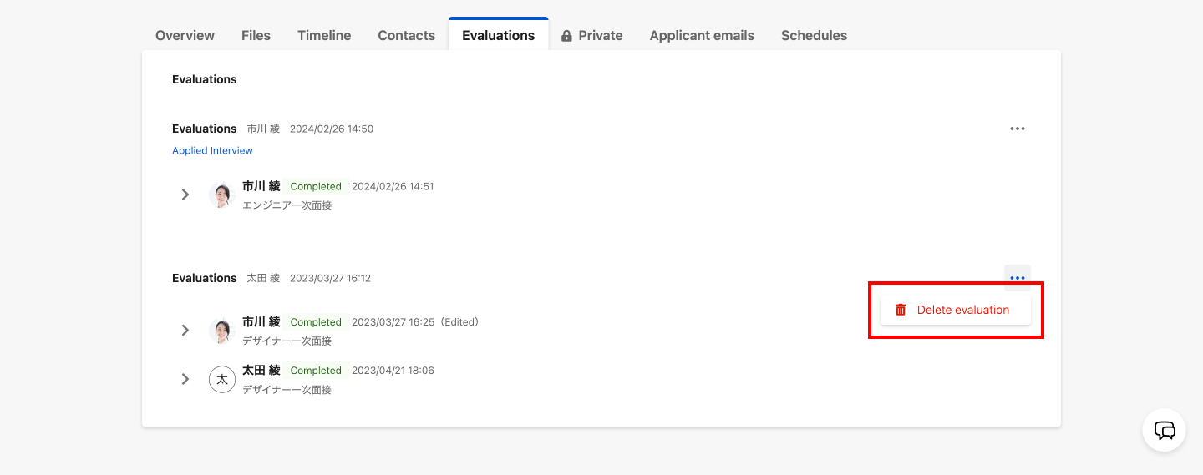This screenshot has height=475, width=1203.
Task: Switch to the Overview tab
Action: [185, 35]
